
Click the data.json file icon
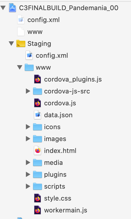38,115
